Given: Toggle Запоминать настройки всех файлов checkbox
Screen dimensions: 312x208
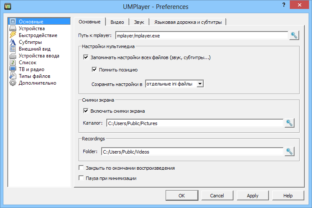Looking at the screenshot, I should [x=87, y=57].
